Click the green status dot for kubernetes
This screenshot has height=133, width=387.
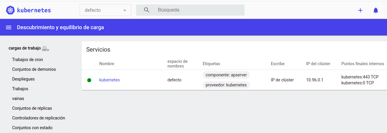[89, 80]
